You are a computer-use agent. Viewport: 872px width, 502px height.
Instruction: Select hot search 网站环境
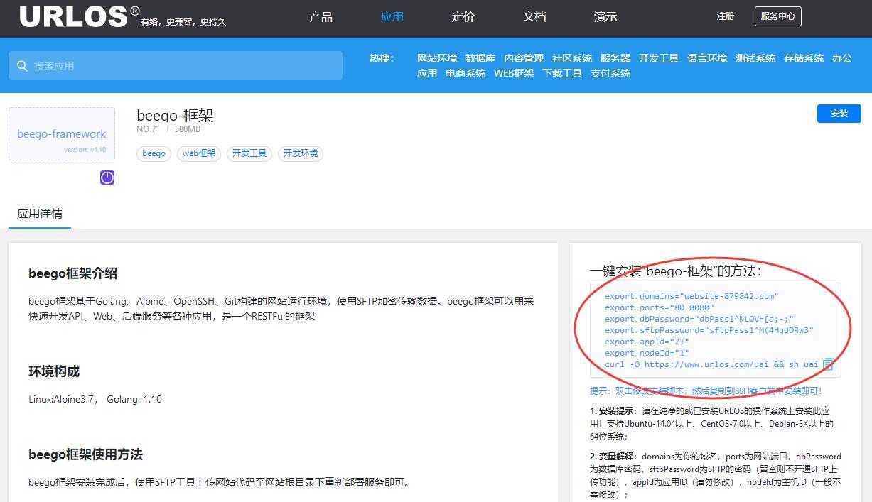click(x=437, y=58)
